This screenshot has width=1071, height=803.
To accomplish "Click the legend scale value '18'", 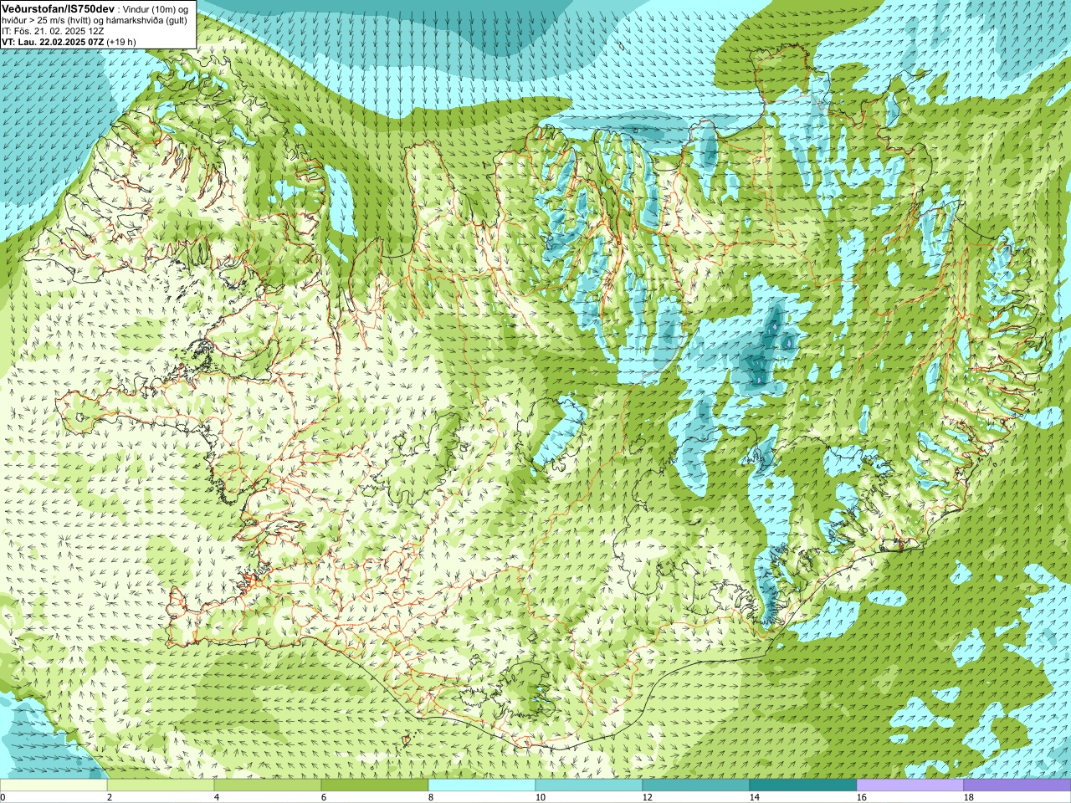I will (x=969, y=797).
